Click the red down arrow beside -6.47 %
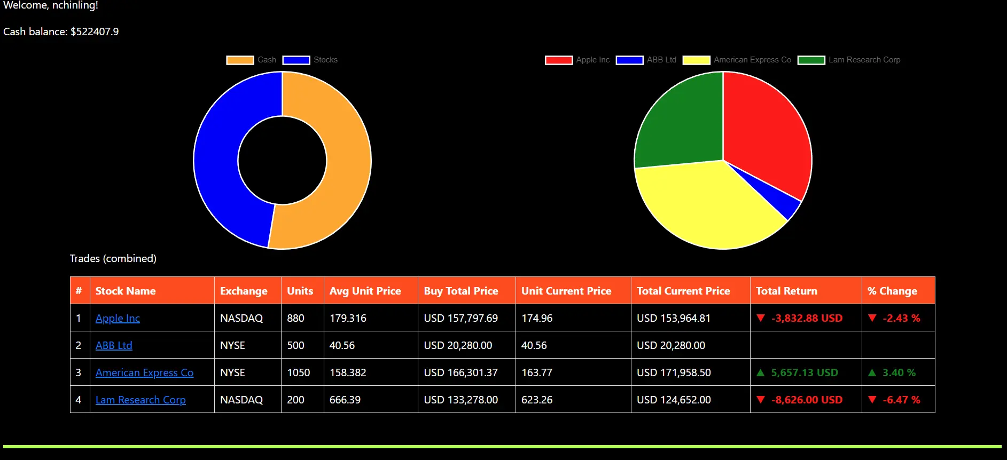 tap(872, 400)
